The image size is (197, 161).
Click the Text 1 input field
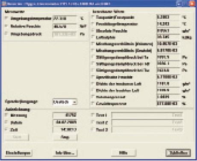tap(147, 115)
